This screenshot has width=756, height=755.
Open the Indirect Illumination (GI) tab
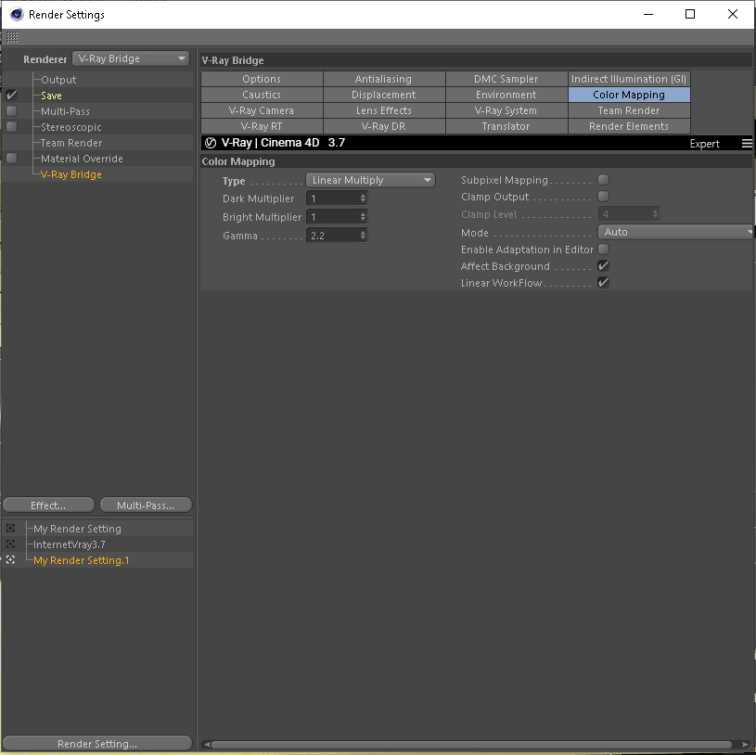[x=629, y=79]
